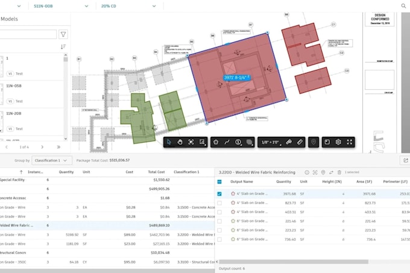Open the S11N-00B sheet dropdown

(61, 6)
